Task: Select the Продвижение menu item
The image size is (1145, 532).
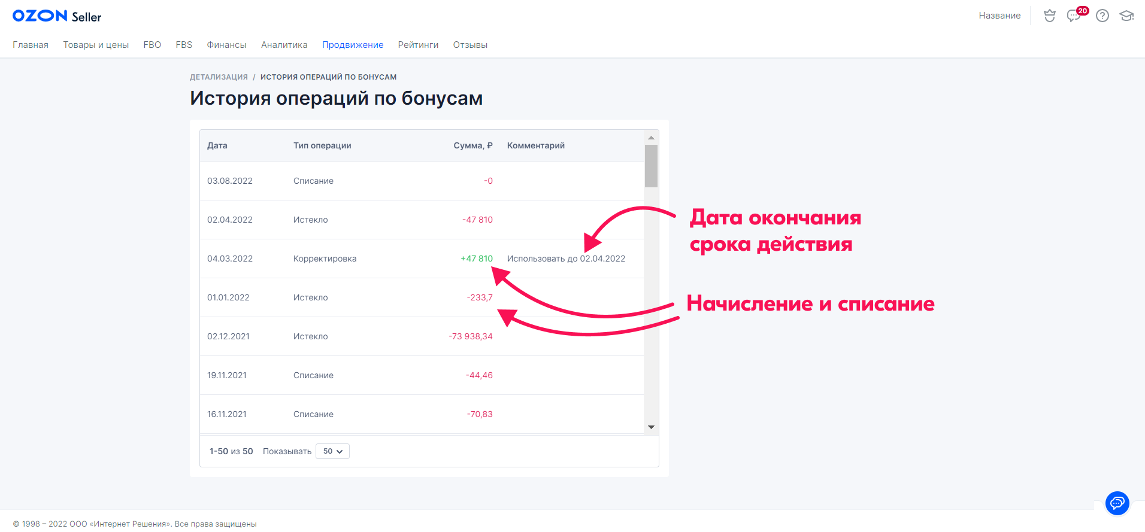Action: [x=353, y=45]
